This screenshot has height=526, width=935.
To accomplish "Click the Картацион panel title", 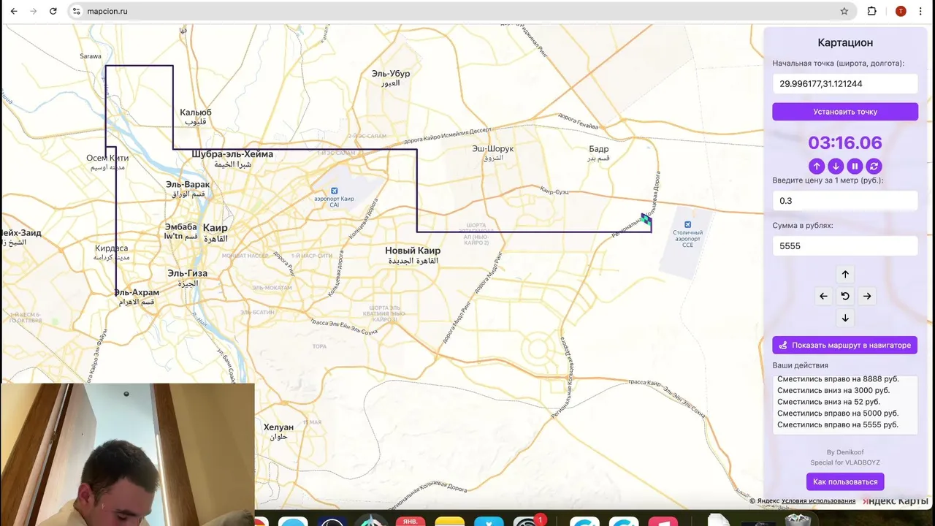I will [x=845, y=43].
